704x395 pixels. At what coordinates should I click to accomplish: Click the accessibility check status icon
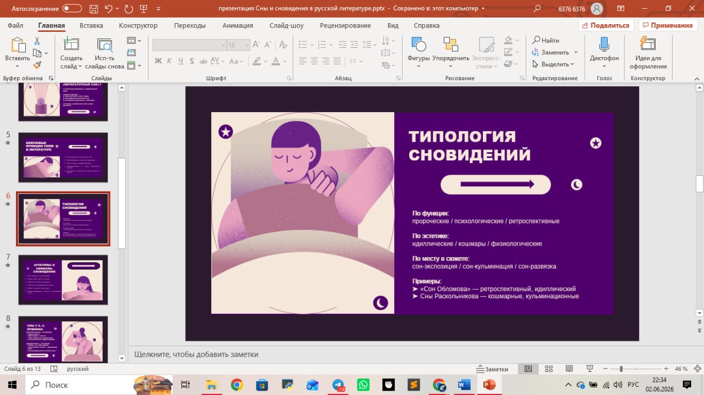[x=53, y=369]
